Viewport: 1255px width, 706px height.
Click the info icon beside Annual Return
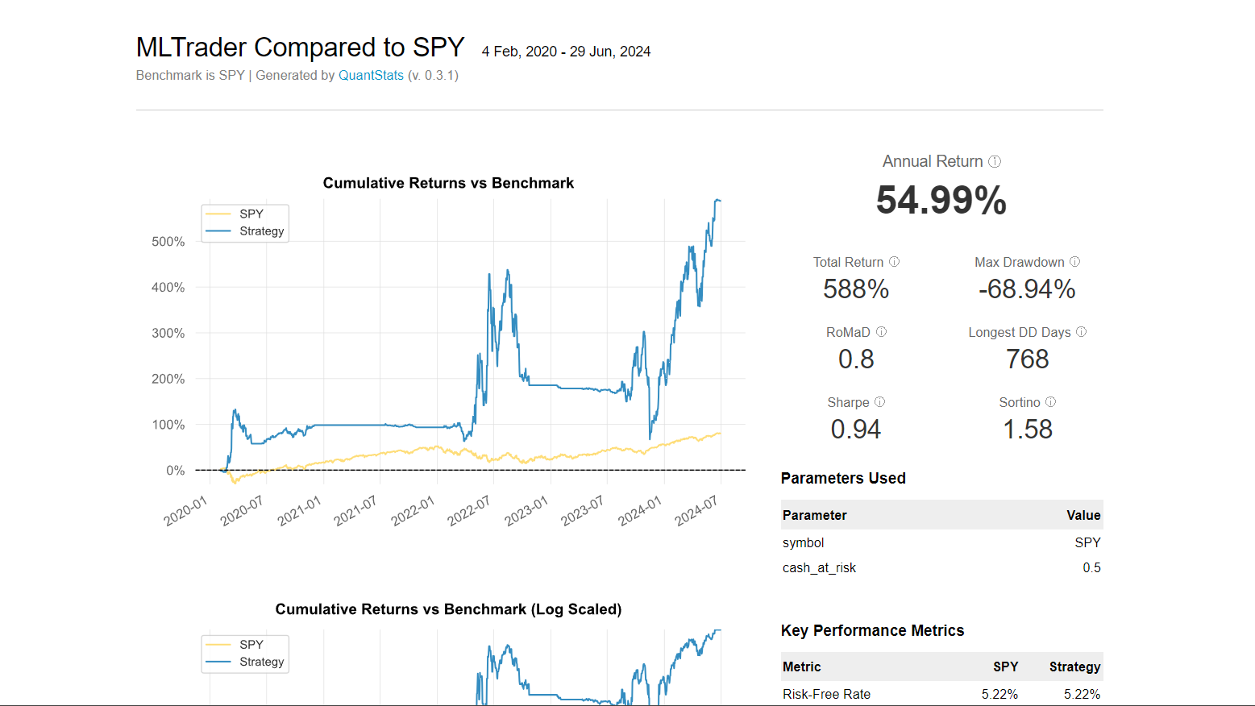click(x=995, y=162)
